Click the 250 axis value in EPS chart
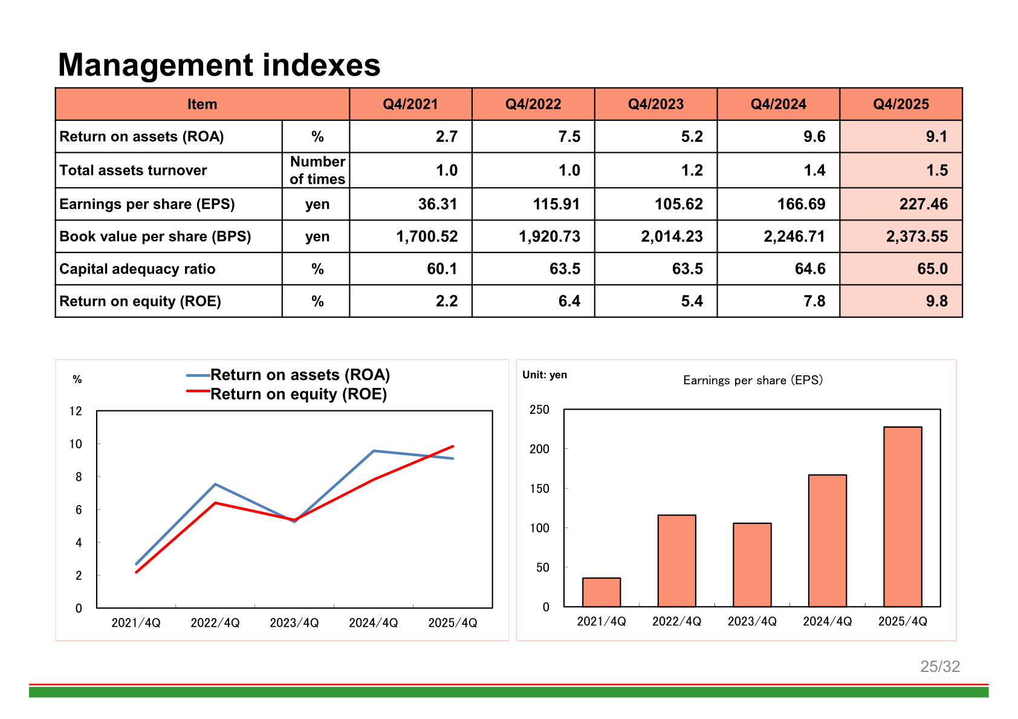The height and width of the screenshot is (719, 1018). click(539, 410)
